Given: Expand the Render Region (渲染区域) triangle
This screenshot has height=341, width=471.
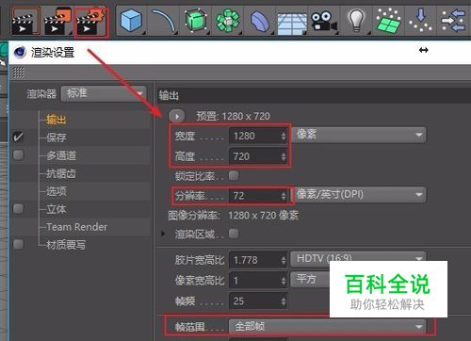Looking at the screenshot, I should coord(163,234).
